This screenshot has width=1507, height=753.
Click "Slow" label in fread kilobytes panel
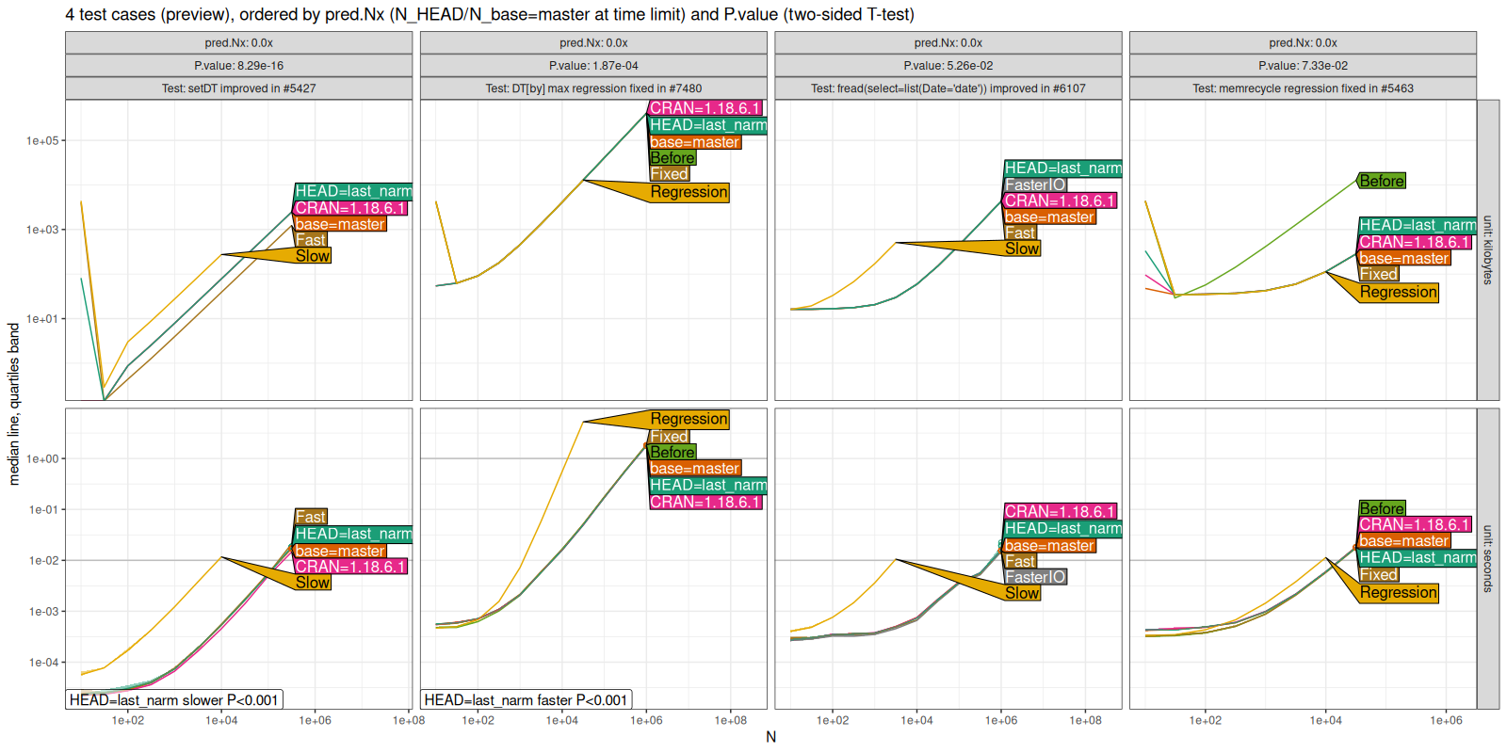click(1022, 248)
